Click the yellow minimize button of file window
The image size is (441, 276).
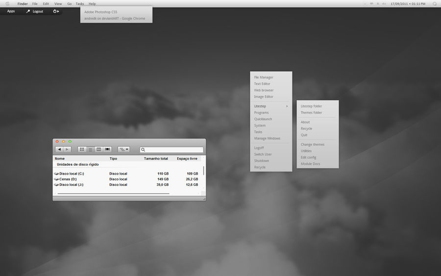tap(64, 142)
